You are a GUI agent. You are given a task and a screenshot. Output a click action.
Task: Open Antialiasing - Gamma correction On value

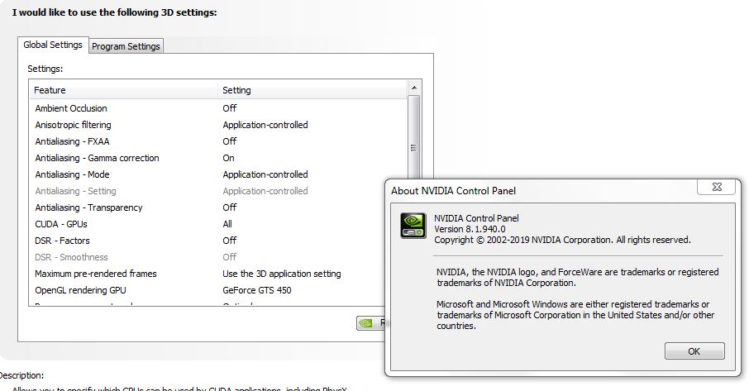(228, 158)
